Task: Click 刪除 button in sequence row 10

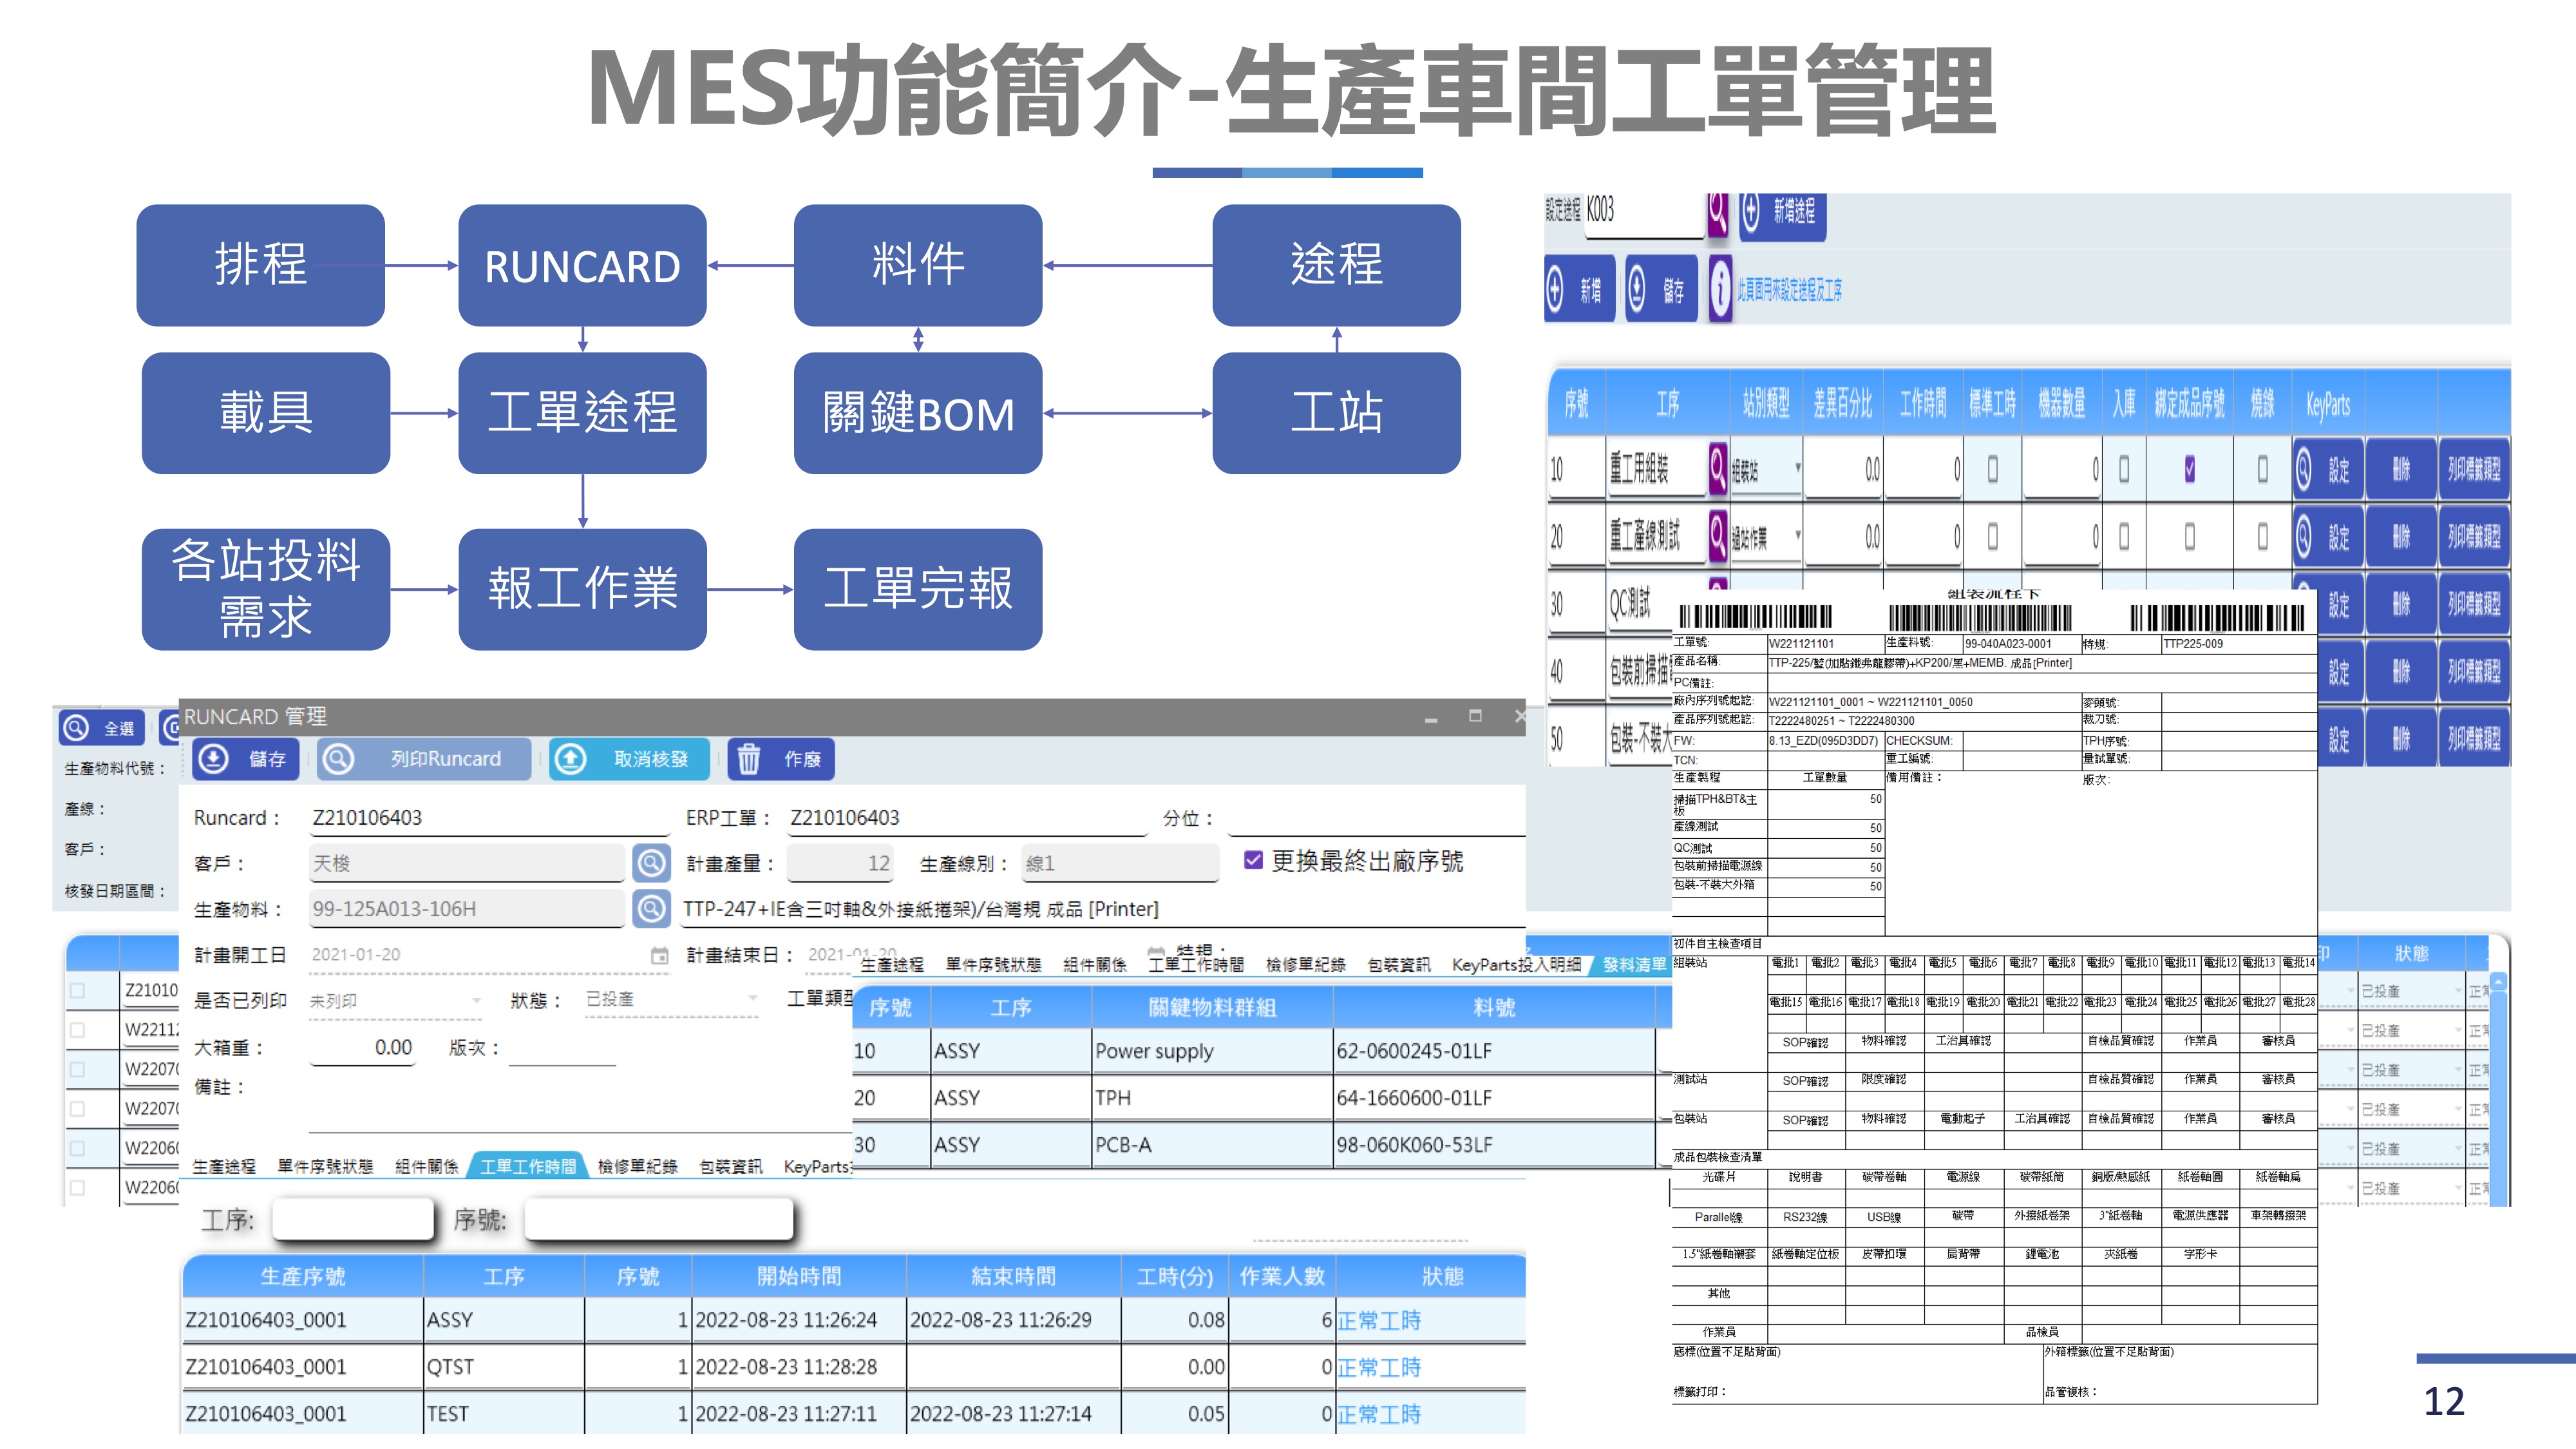Action: [x=2401, y=469]
